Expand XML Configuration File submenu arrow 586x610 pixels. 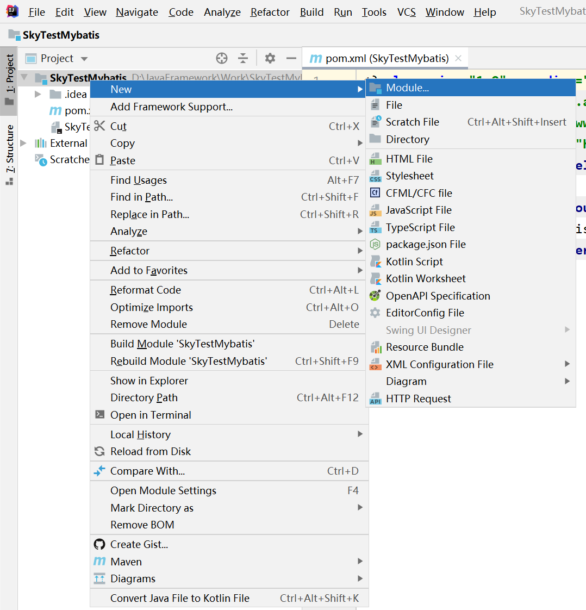click(568, 364)
